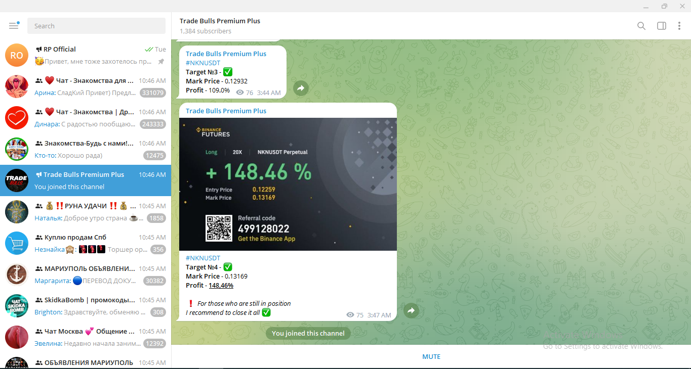Open the Binance Futures +148.46% image
The image size is (691, 369).
click(x=288, y=184)
